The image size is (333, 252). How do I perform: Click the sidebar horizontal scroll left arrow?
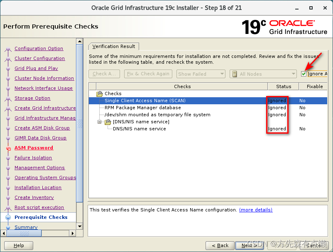point(4,233)
